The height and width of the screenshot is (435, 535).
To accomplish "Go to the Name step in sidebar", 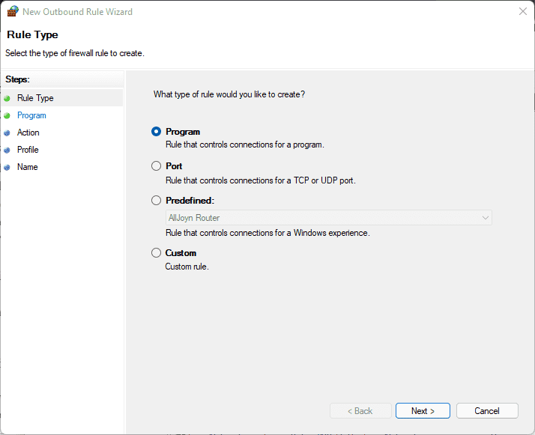I will [27, 167].
